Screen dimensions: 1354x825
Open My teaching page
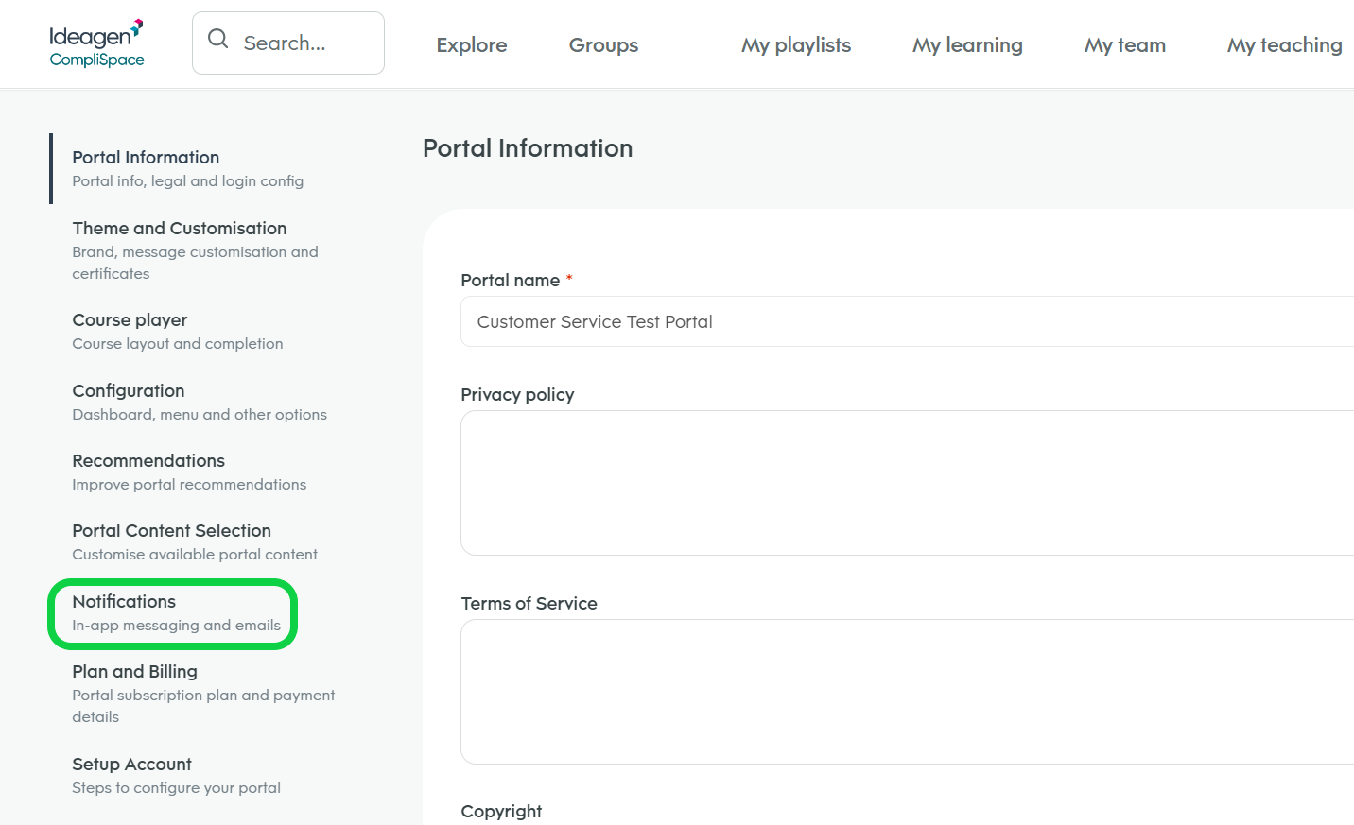pos(1284,45)
